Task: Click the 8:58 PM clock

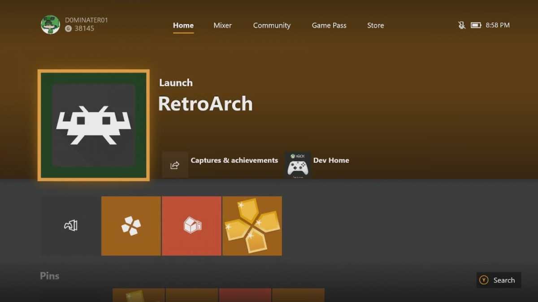Action: (498, 26)
